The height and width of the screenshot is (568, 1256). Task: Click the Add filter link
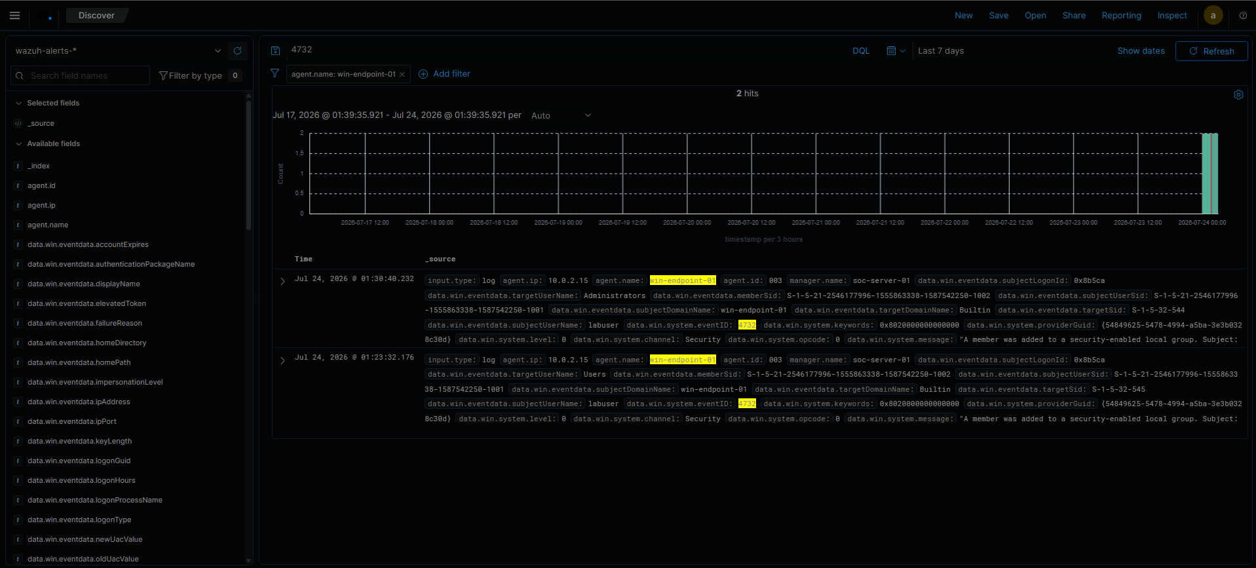pos(451,74)
